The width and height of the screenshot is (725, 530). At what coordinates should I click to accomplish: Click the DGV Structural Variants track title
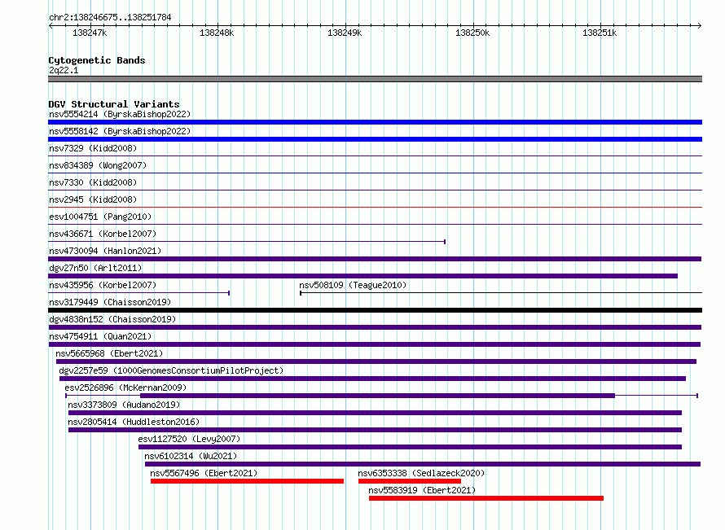pyautogui.click(x=114, y=104)
